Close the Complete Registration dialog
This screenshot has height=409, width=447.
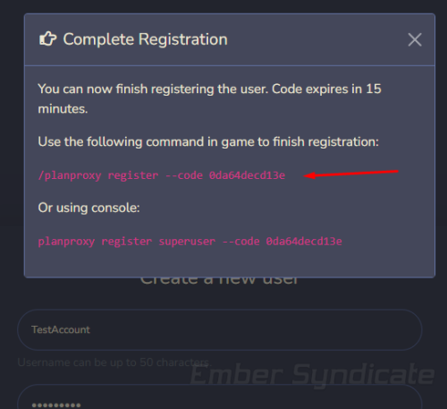point(415,39)
